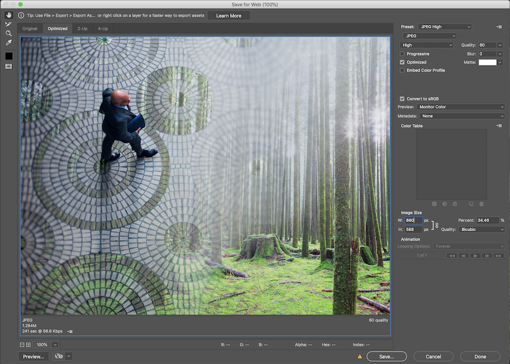Disable Convert to sRGB

402,98
